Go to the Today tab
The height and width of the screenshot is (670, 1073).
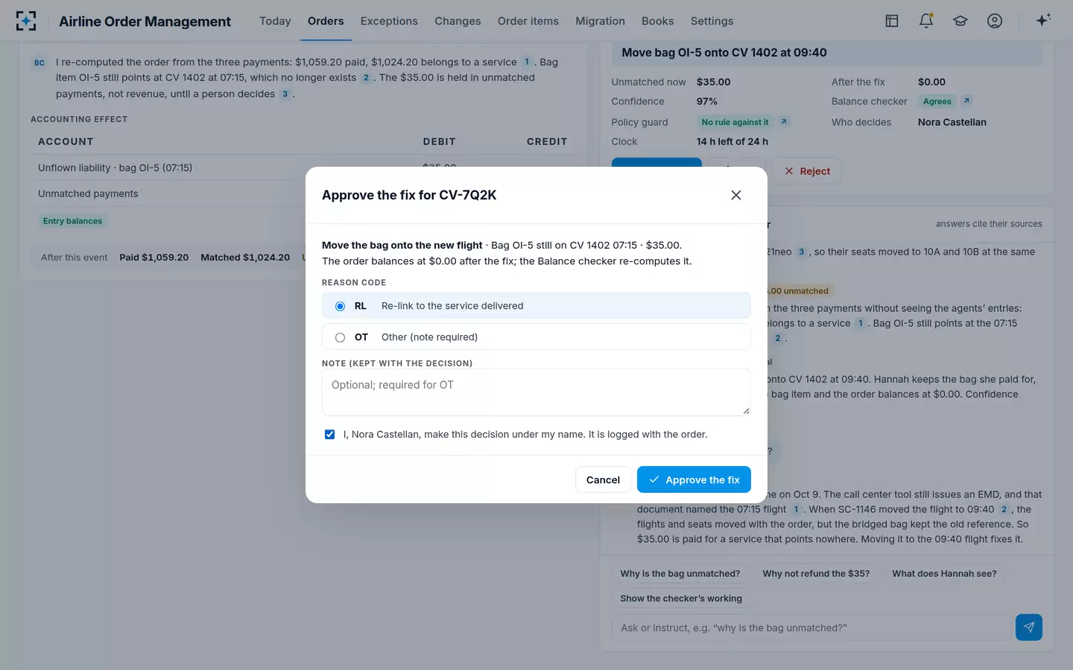coord(275,21)
